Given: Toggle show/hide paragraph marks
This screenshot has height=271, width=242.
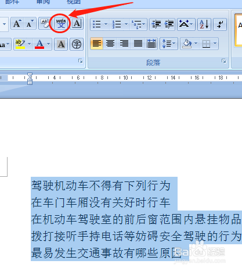Looking at the screenshot, I should pyautogui.click(x=220, y=24).
